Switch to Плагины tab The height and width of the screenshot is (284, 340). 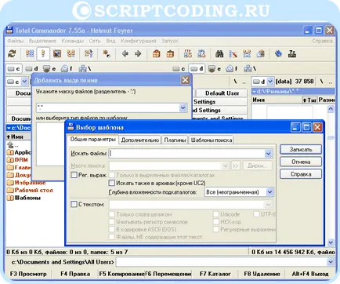tap(175, 140)
